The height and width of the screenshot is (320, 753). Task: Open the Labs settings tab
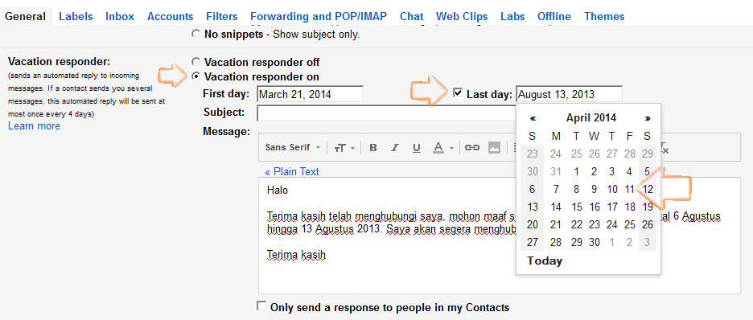(512, 16)
